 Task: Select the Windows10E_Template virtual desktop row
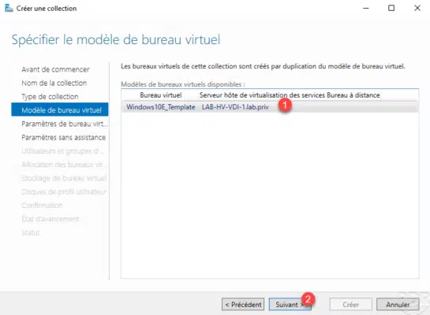[x=270, y=107]
